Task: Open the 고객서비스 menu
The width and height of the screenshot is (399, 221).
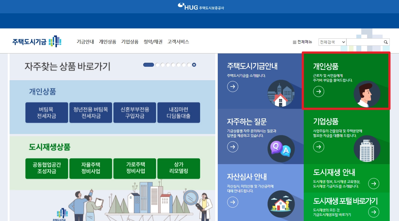Action: (178, 42)
